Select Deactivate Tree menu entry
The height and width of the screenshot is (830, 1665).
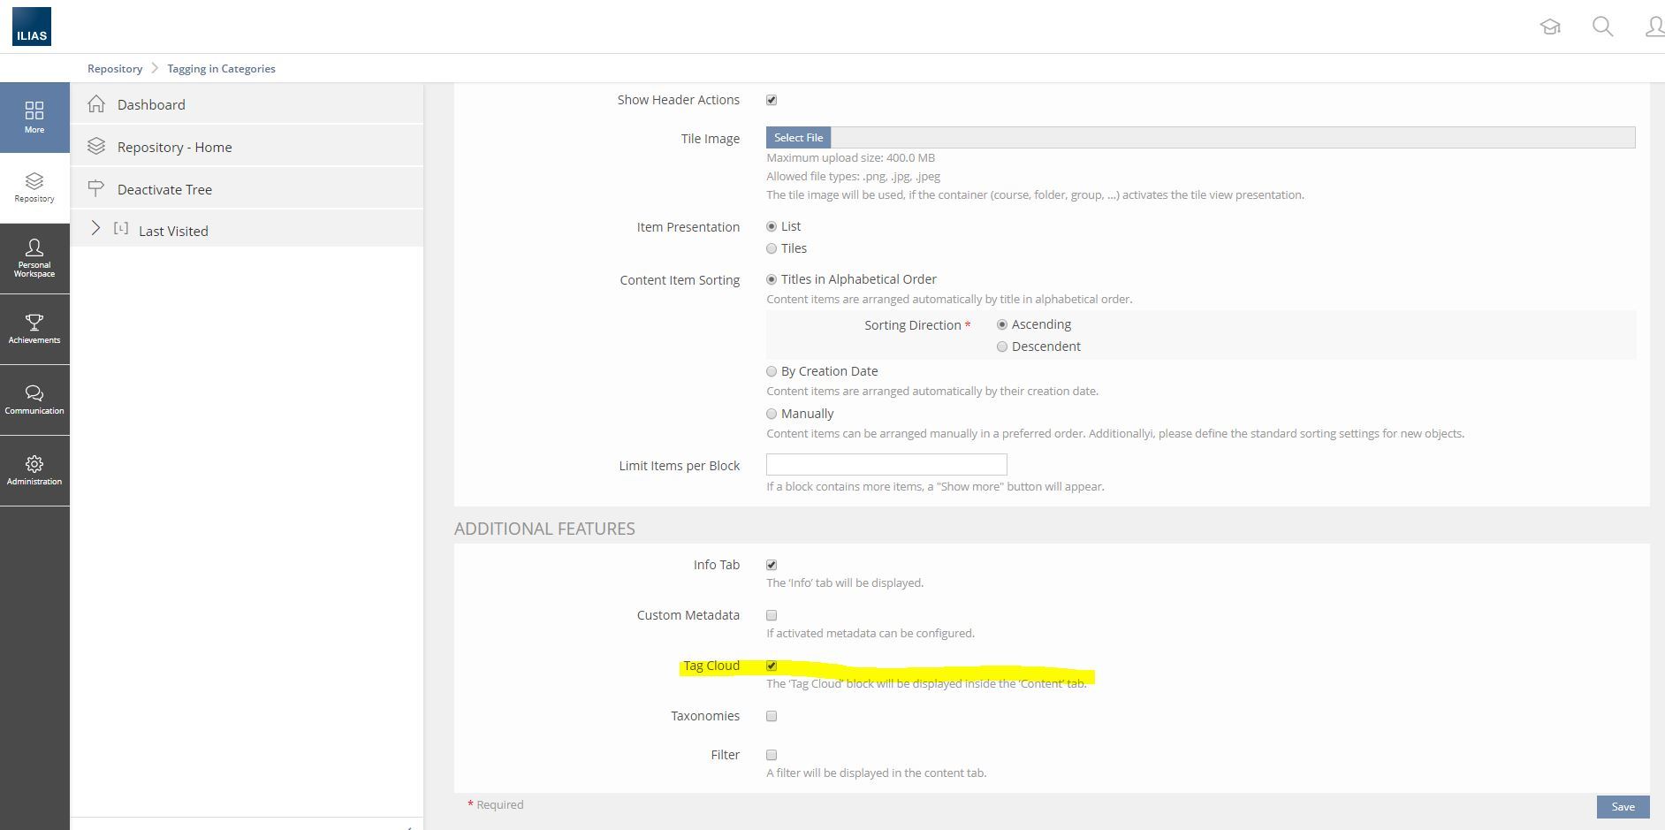coord(164,189)
